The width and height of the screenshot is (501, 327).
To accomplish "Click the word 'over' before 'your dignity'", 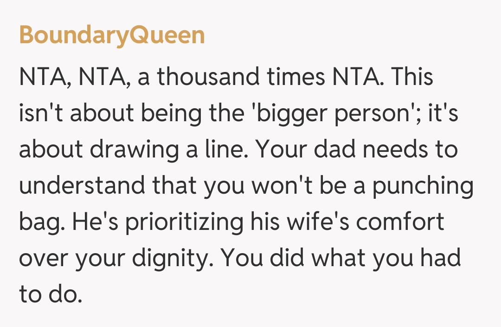I will (x=44, y=258).
